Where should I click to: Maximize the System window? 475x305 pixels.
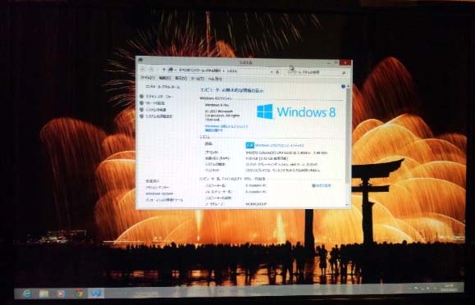click(x=336, y=62)
